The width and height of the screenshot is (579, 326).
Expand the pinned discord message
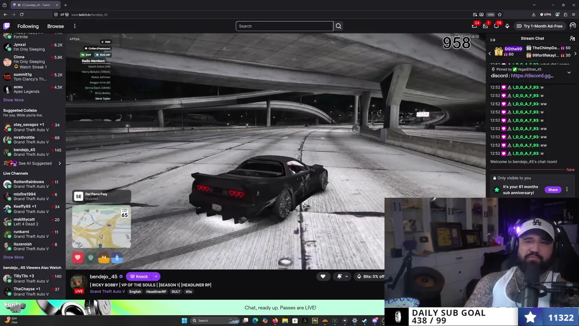[x=569, y=72]
